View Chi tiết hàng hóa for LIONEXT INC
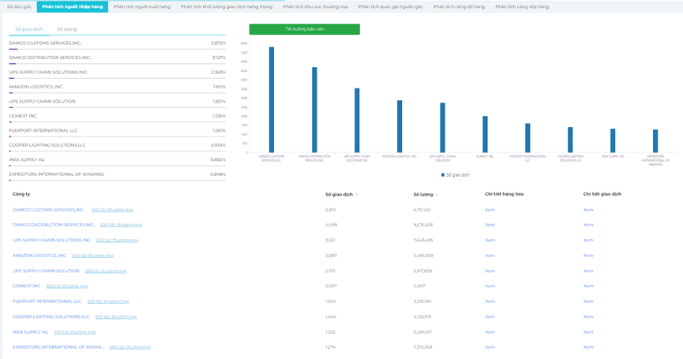 [x=490, y=286]
